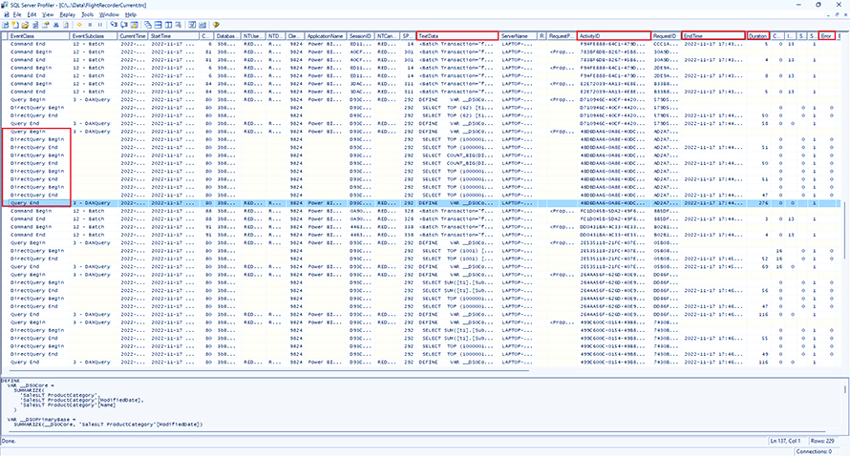This screenshot has width=850, height=456.
Task: Click the cascade windows toolbar icon
Action: (148, 25)
